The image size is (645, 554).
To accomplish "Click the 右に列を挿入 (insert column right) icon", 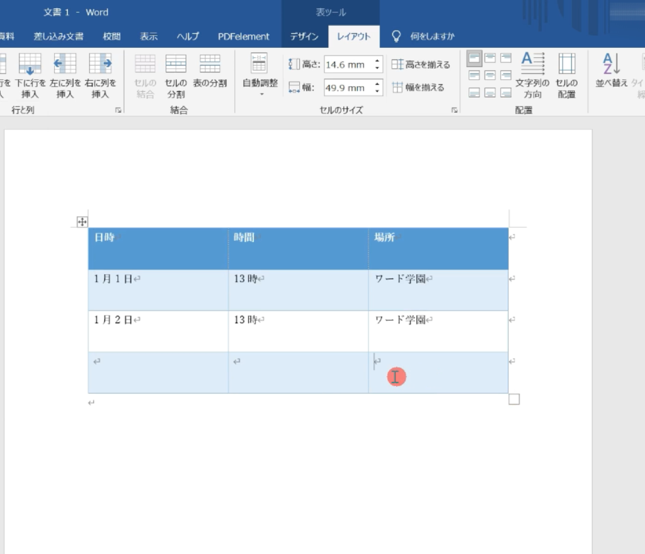I will pos(100,65).
